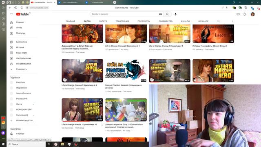Click the YouTube logo
The height and width of the screenshot is (147, 261).
pyautogui.click(x=22, y=14)
